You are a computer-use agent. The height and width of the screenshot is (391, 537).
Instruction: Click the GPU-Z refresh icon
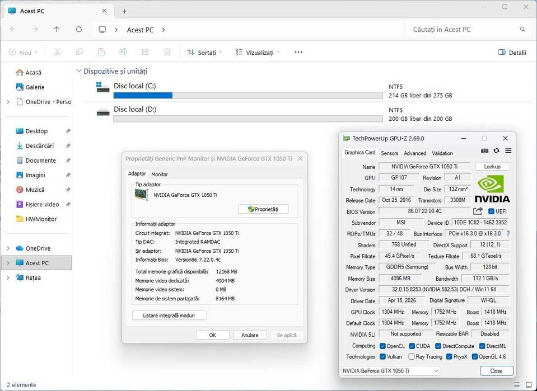click(x=496, y=151)
